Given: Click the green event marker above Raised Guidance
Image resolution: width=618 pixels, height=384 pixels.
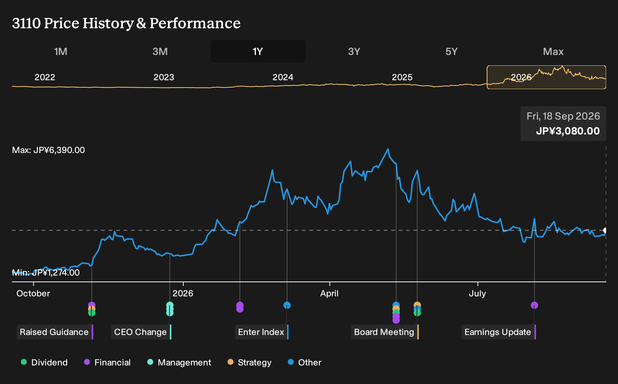Looking at the screenshot, I should tap(91, 313).
